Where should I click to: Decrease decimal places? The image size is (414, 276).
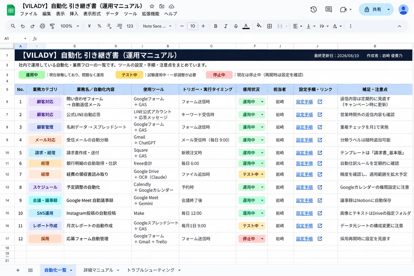[x=109, y=26]
